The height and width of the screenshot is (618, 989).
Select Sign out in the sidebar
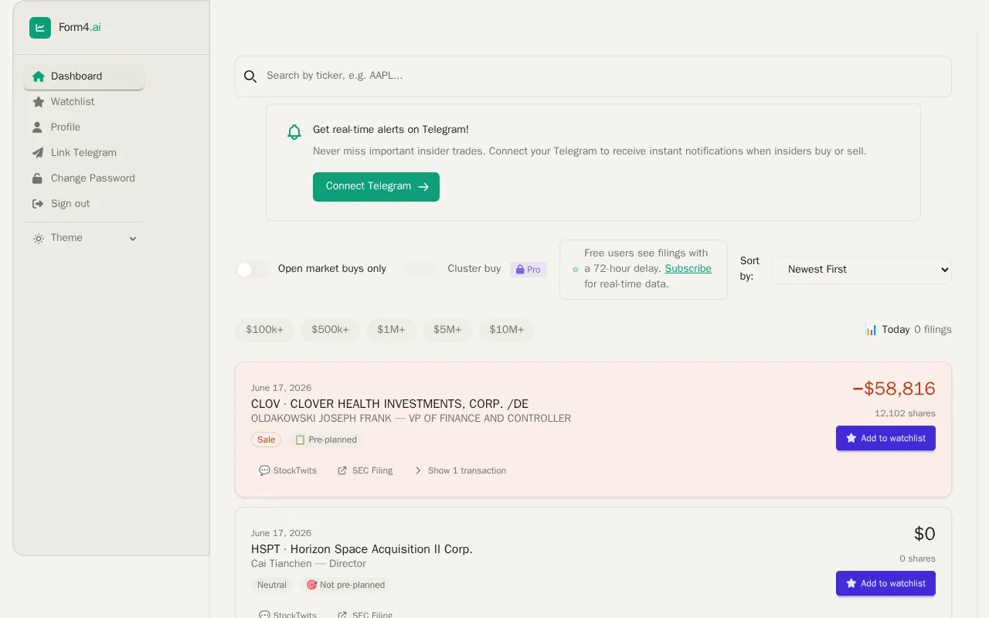(x=83, y=204)
